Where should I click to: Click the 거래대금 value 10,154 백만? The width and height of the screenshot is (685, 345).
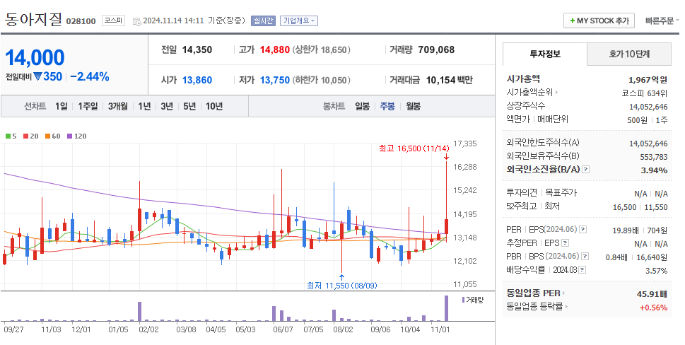[450, 81]
